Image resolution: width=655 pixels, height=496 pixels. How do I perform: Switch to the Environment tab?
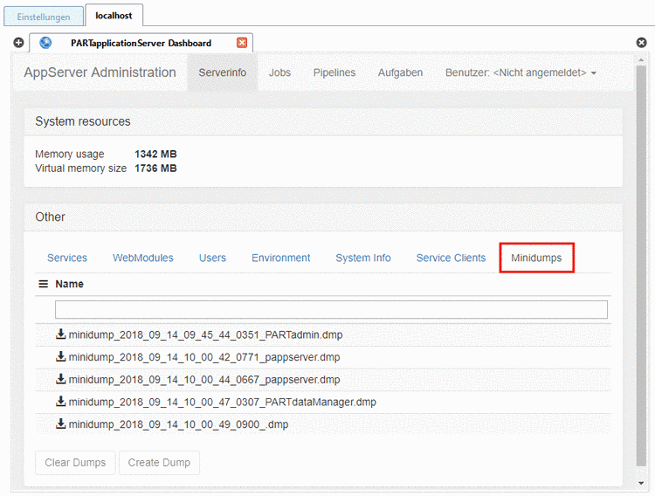click(280, 258)
